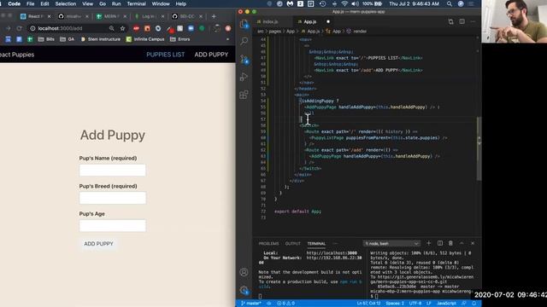Open the Extensions view in VS Code
This screenshot has height=307, width=547.
(244, 95)
